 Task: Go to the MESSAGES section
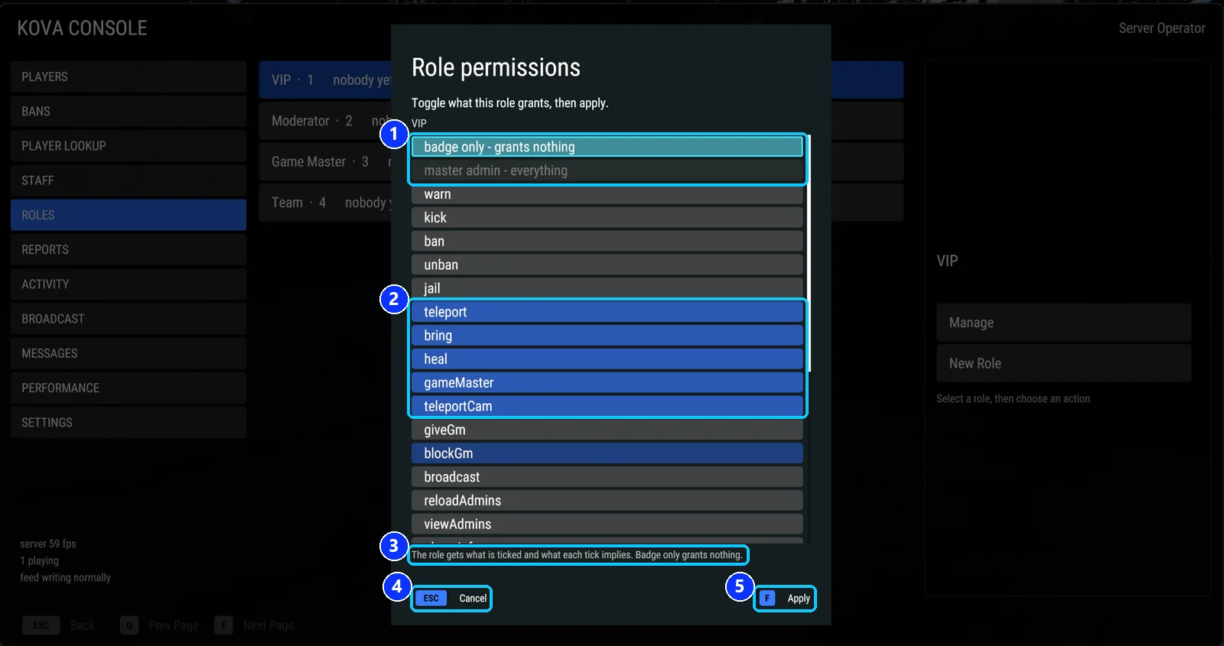[129, 353]
